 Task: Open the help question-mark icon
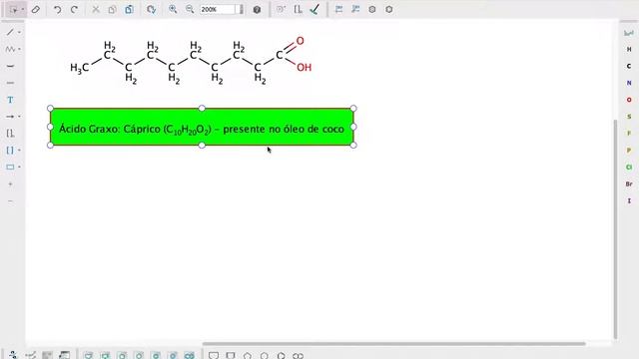pos(257,9)
